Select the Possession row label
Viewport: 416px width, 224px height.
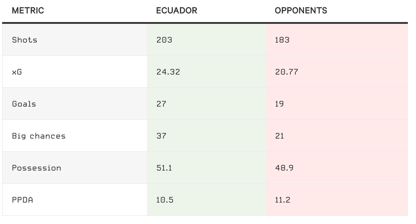click(x=37, y=168)
